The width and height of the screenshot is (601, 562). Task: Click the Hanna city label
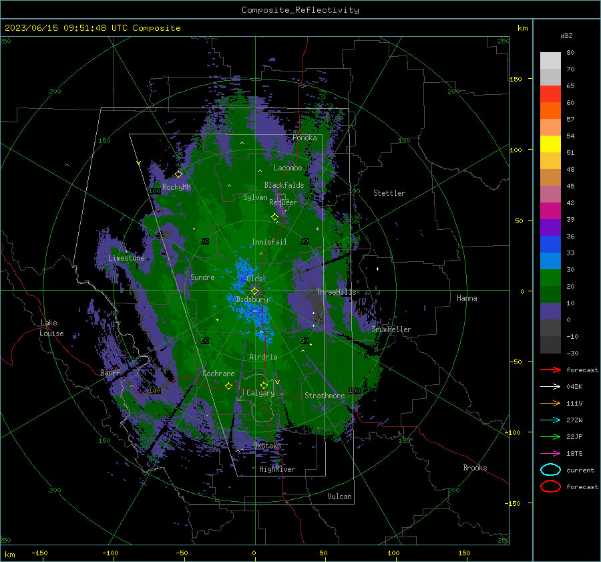(467, 298)
